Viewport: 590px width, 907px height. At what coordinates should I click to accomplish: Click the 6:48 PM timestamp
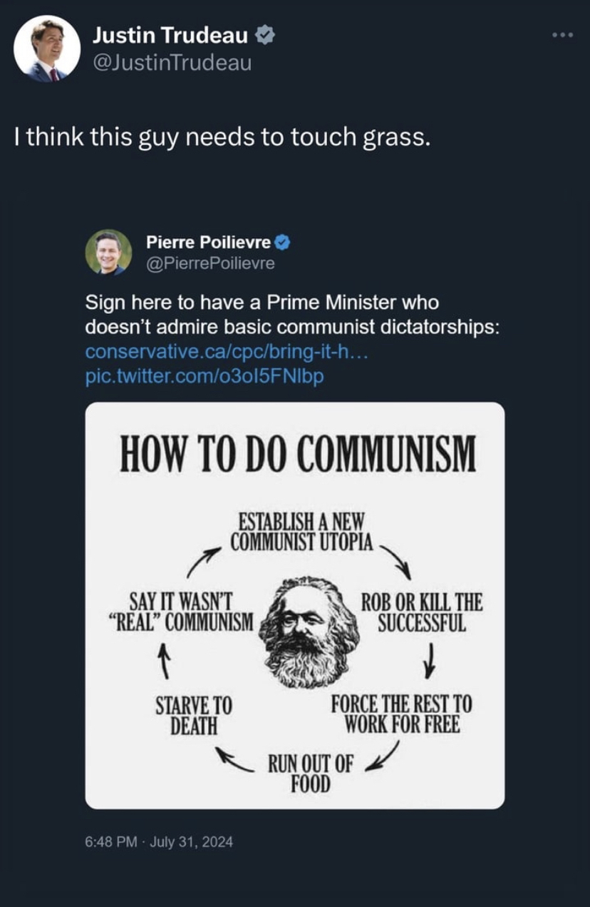tap(110, 842)
